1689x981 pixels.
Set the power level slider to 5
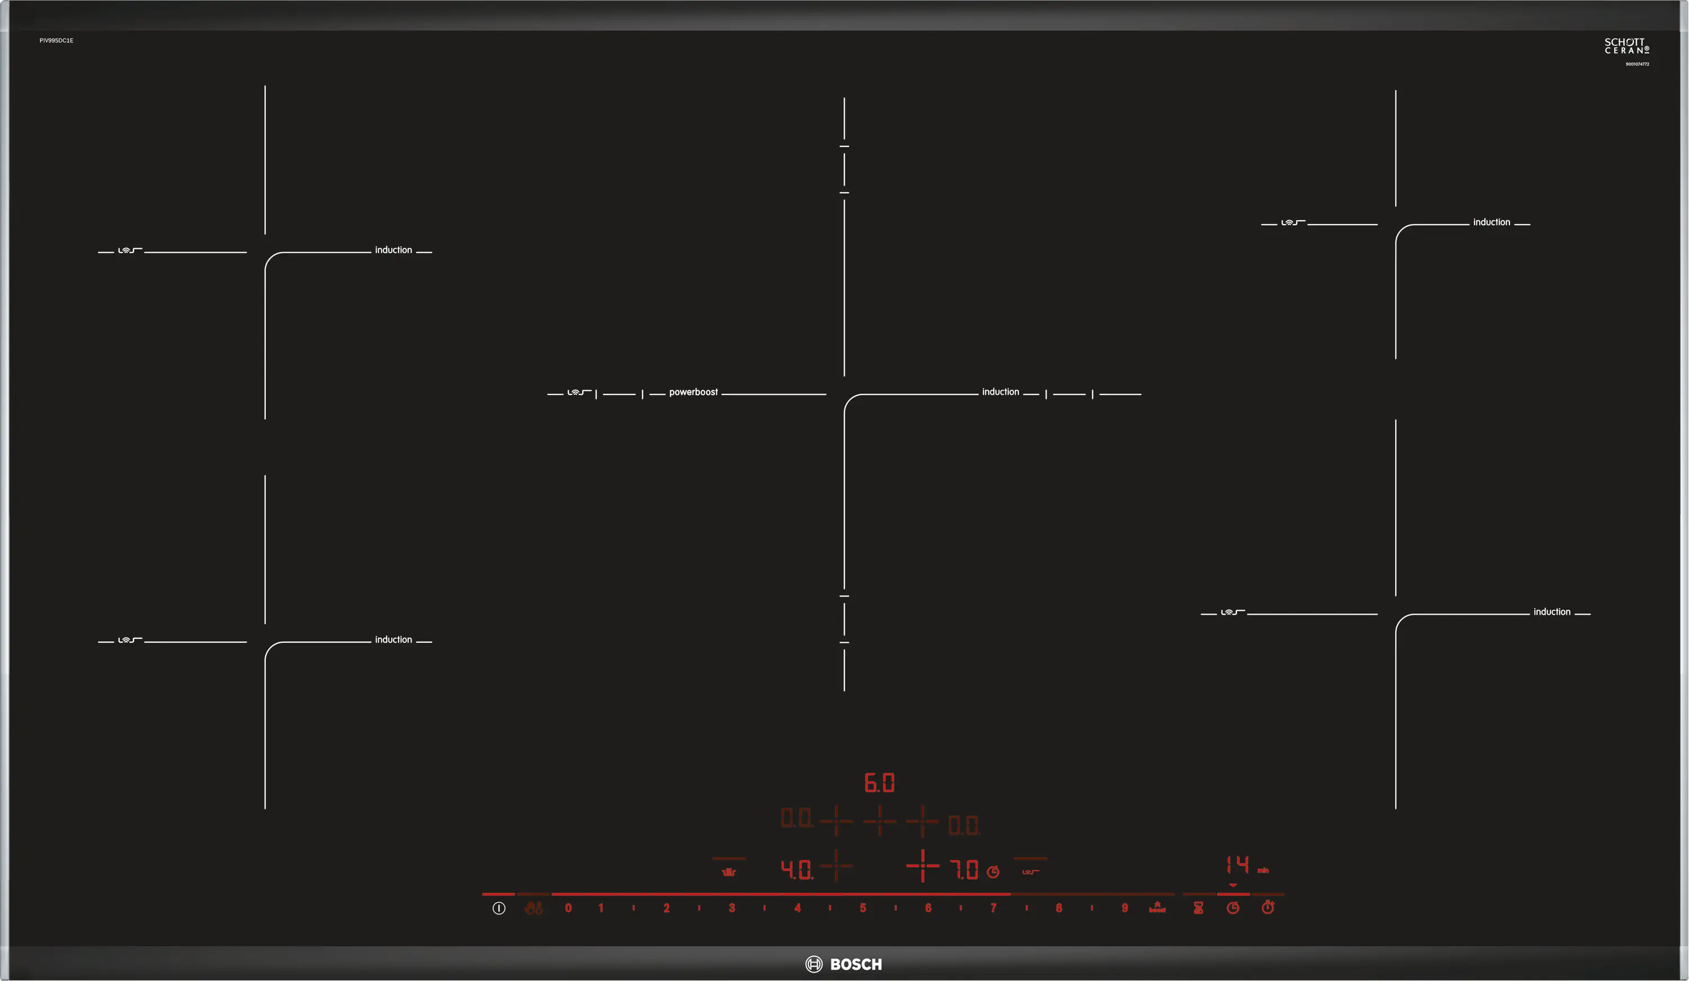(x=863, y=908)
